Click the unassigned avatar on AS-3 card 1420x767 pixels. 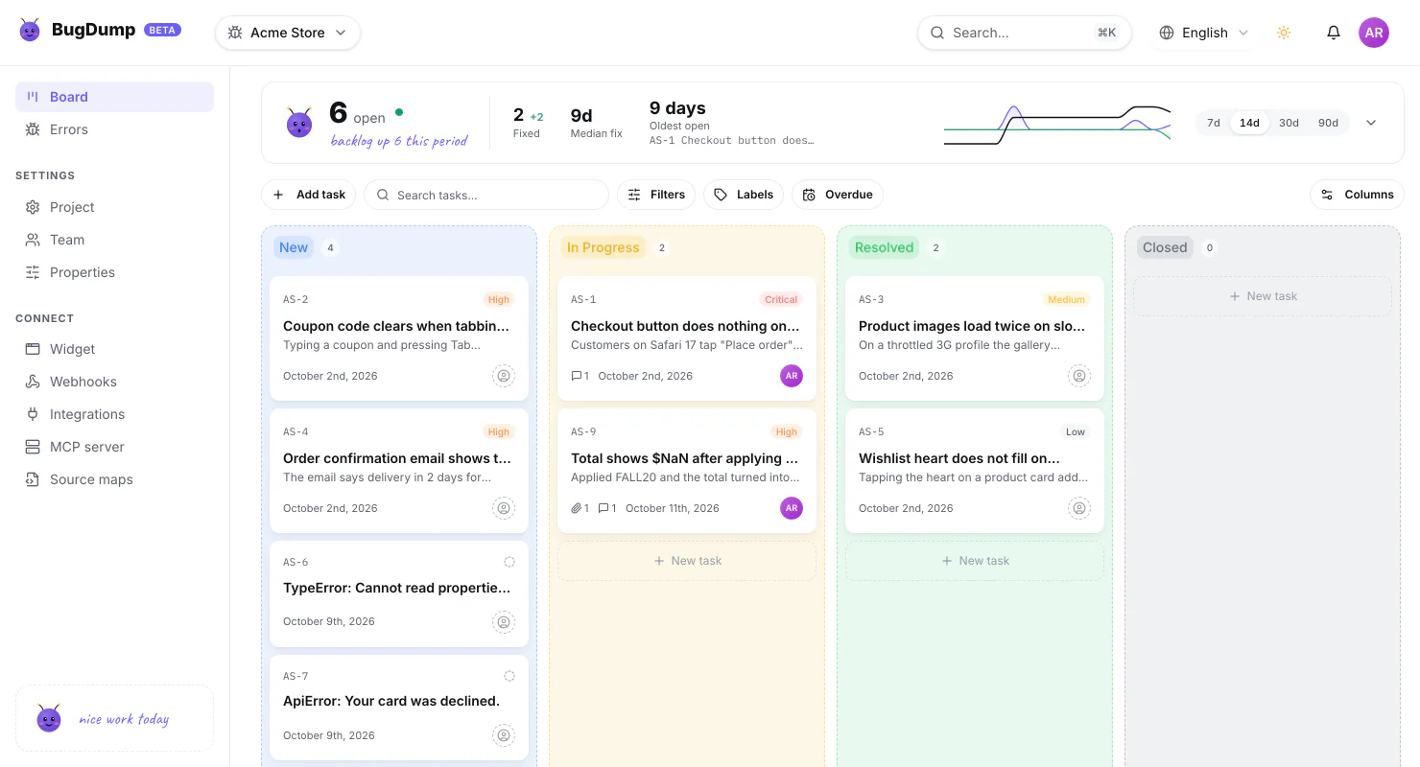click(x=1079, y=376)
